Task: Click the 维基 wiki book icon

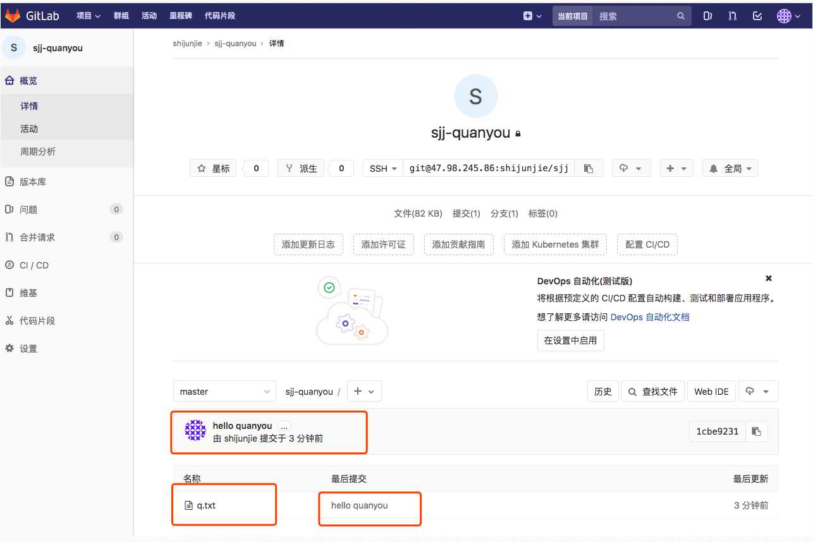Action: coord(9,293)
